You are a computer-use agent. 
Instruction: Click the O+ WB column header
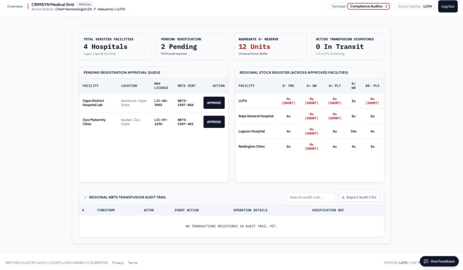click(311, 86)
